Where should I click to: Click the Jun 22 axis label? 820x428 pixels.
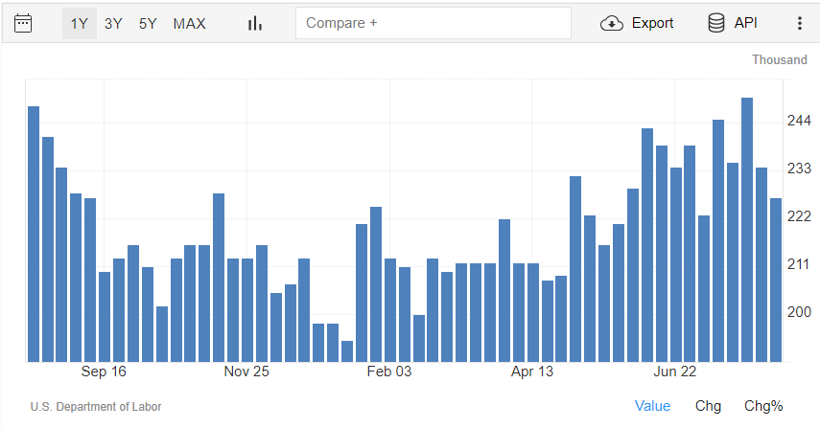pyautogui.click(x=674, y=372)
